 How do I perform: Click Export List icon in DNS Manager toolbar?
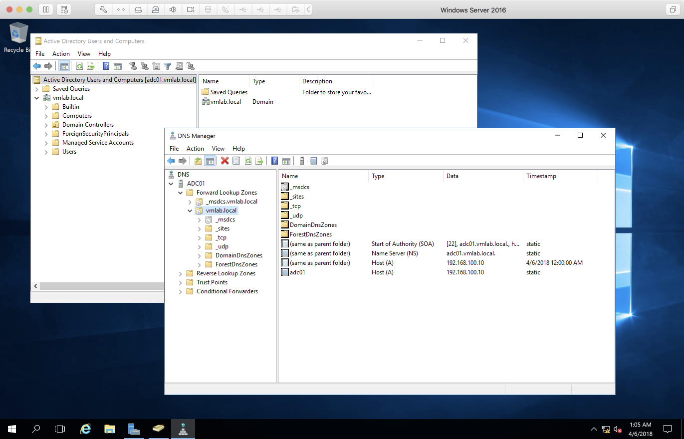click(259, 161)
